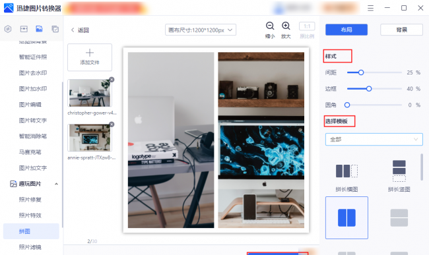Image resolution: width=429 pixels, height=255 pixels.
Task: Click the plus icon in 添加文件 box
Action: click(x=90, y=53)
